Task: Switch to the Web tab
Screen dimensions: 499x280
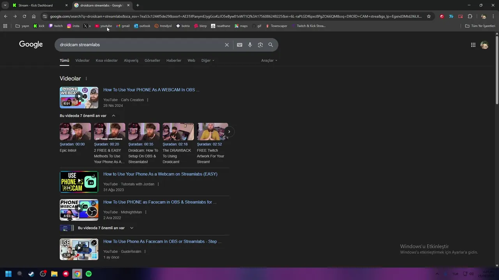Action: (x=191, y=61)
